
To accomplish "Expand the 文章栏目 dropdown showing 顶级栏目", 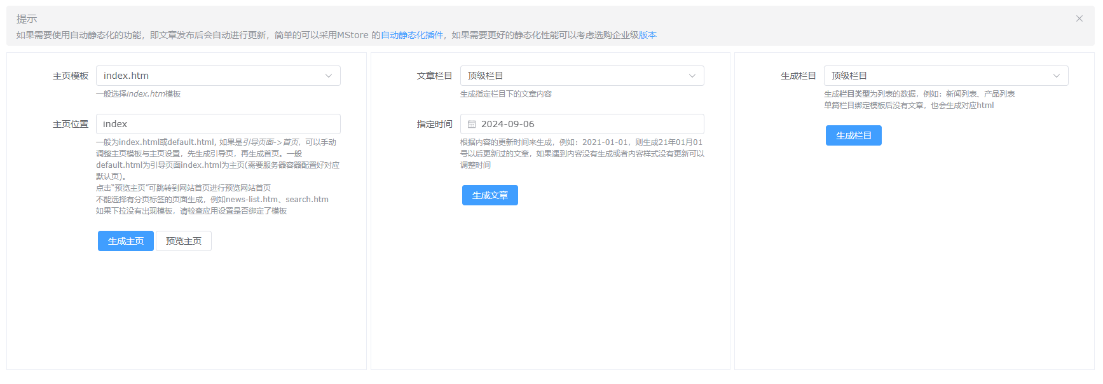I will (572, 76).
